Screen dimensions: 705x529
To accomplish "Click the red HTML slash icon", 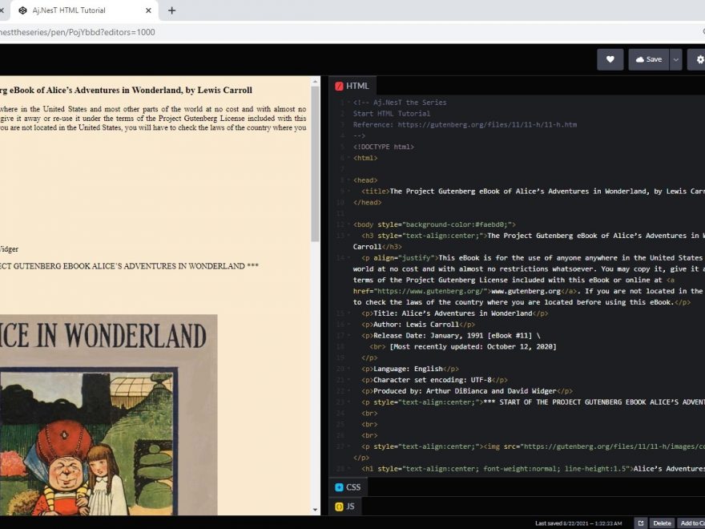I will 340,86.
